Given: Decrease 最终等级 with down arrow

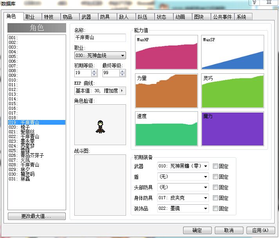Looking at the screenshot, I should coord(122,75).
